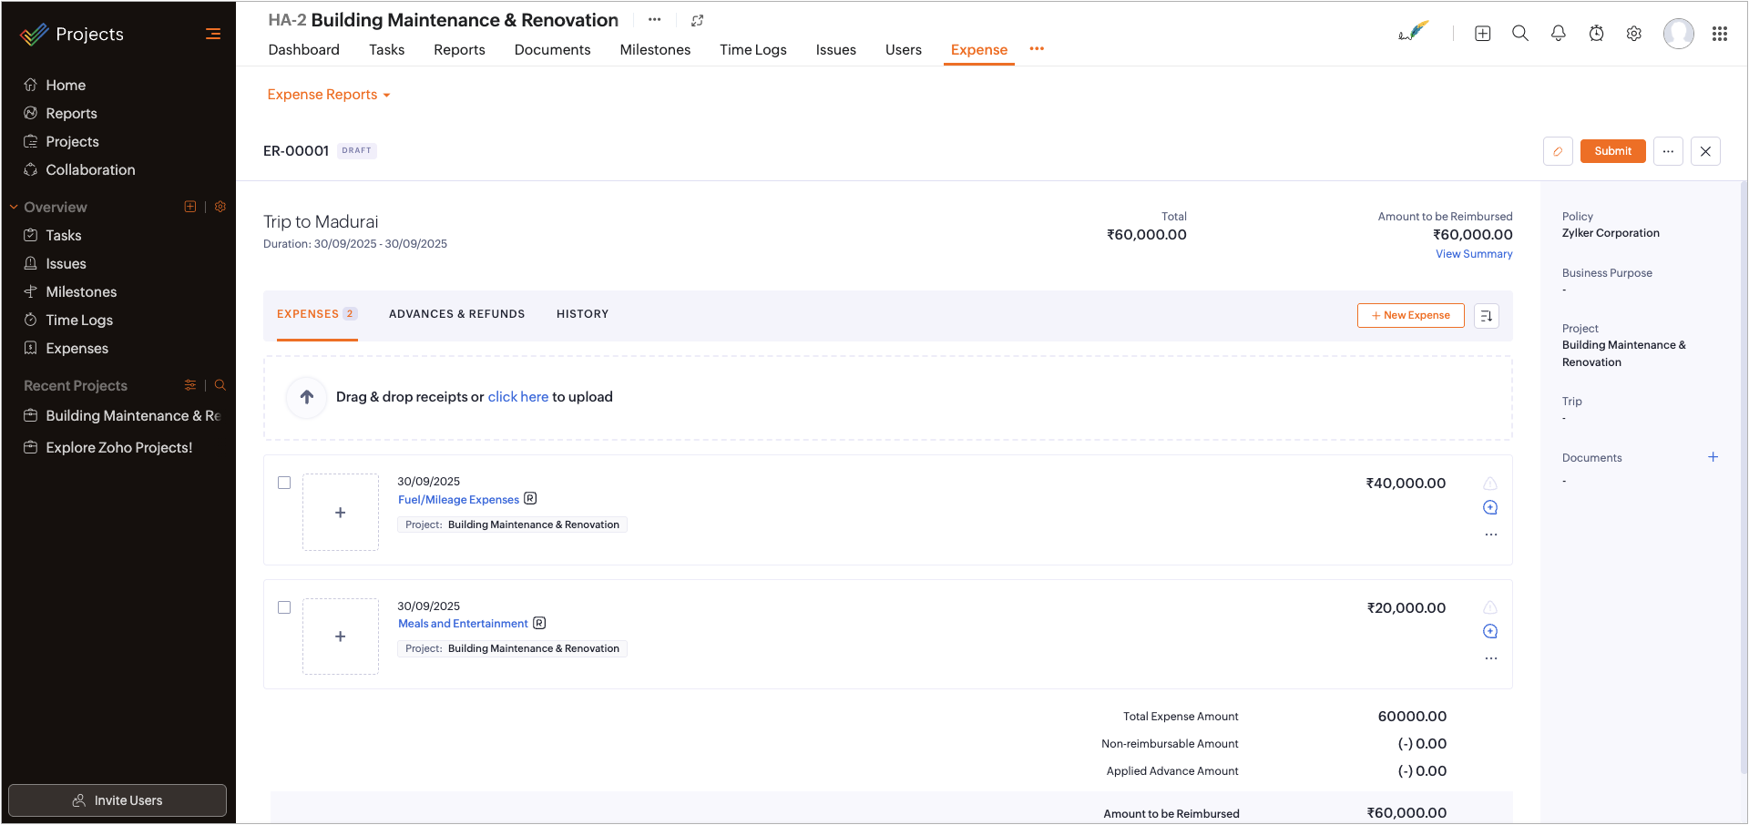1749x825 pixels.
Task: Click the receipt upload box for Fuel/Mileage
Action: pos(341,512)
